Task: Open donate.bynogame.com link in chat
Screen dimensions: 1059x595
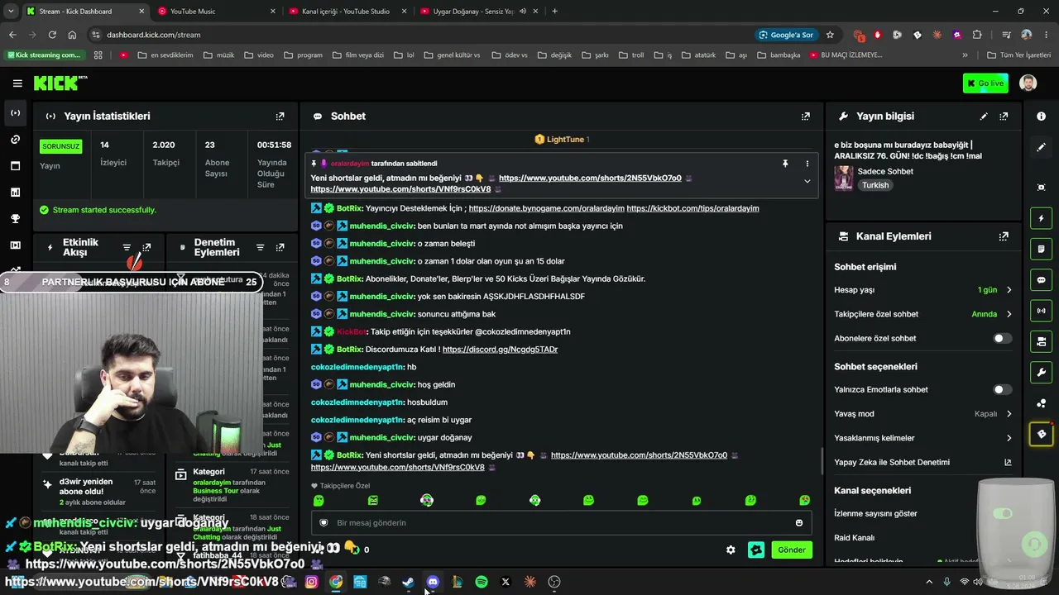Action: pyautogui.click(x=546, y=208)
